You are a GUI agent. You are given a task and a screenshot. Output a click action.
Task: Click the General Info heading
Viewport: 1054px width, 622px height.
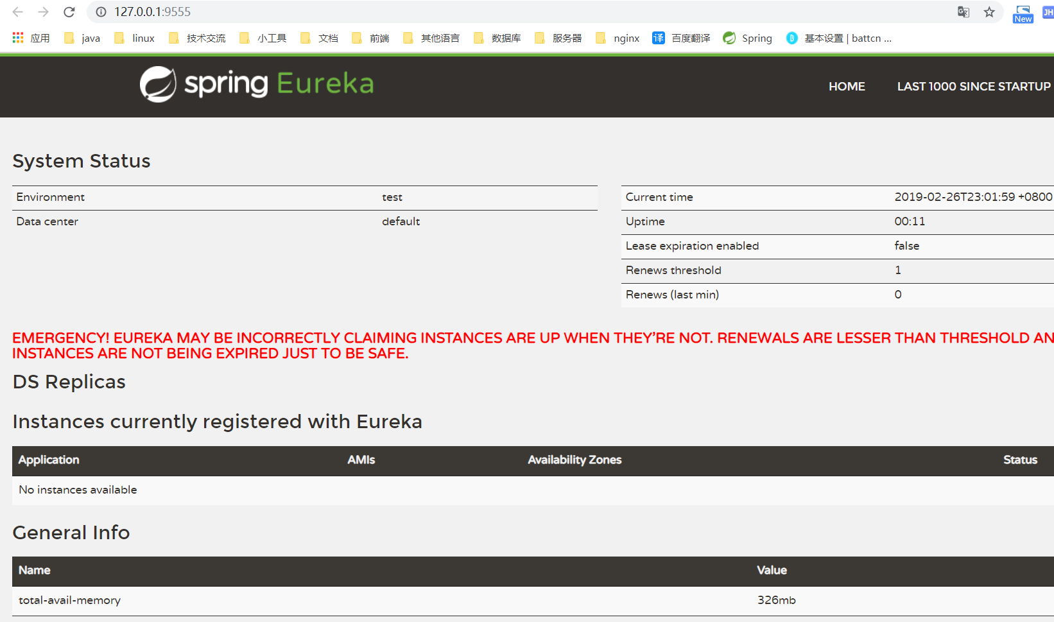pyautogui.click(x=71, y=533)
